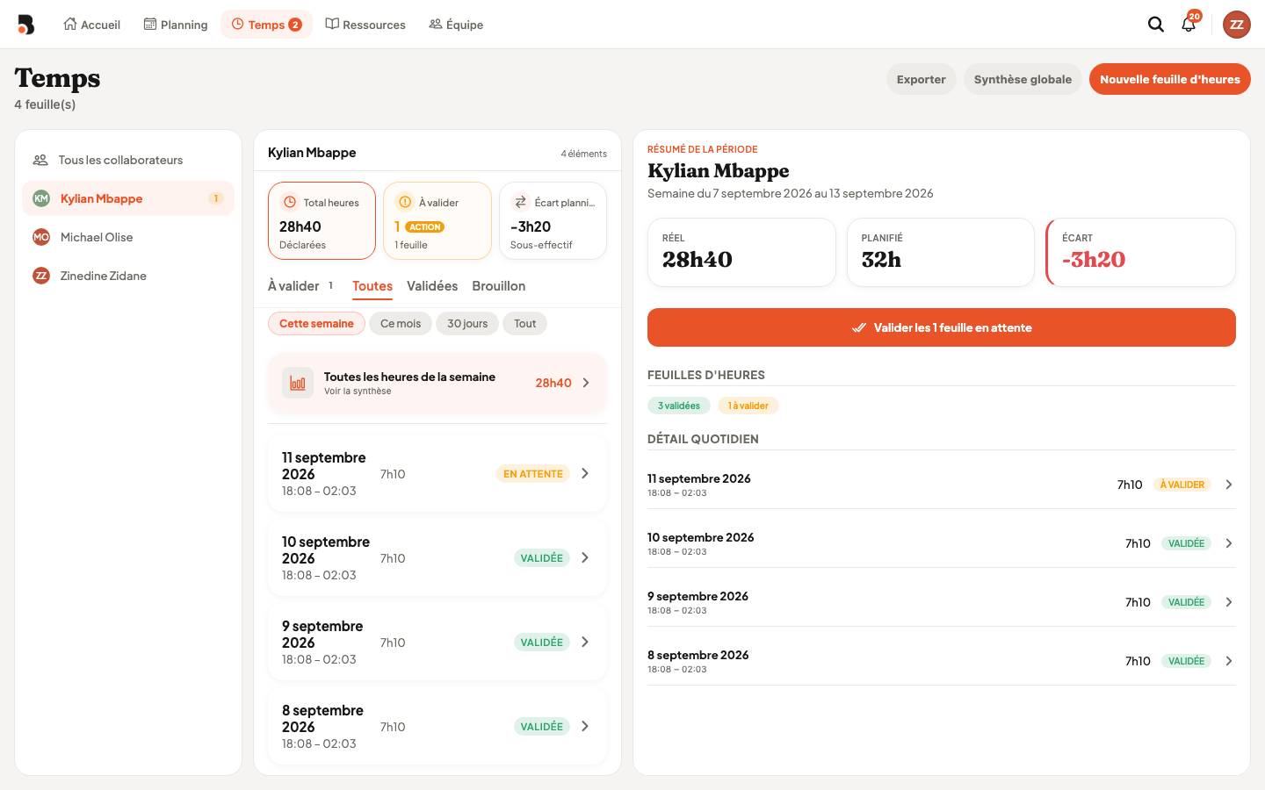This screenshot has height=790, width=1265.
Task: Open the Équipe navigation item
Action: coord(456,25)
